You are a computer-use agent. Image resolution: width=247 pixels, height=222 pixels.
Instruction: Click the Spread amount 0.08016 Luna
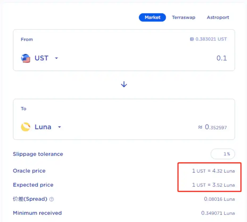[x=219, y=199]
